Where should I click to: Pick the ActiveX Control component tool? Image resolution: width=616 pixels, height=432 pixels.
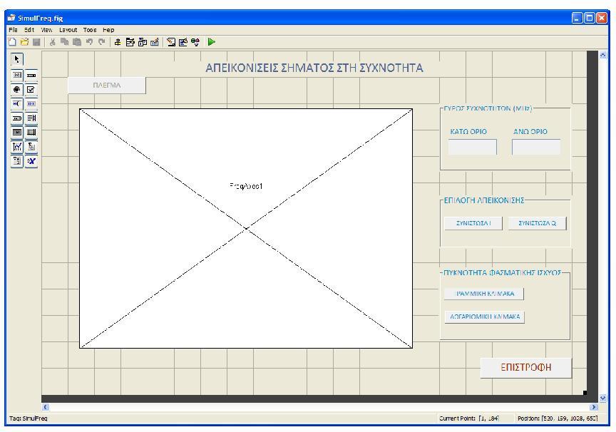click(31, 161)
